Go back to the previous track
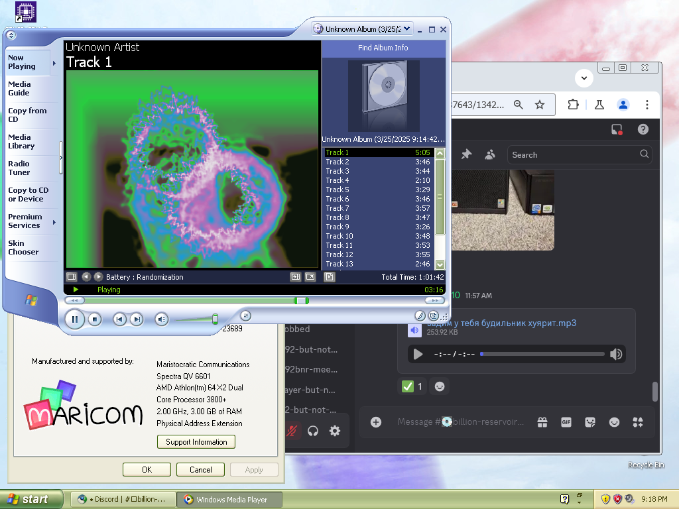The height and width of the screenshot is (509, 679). 119,319
